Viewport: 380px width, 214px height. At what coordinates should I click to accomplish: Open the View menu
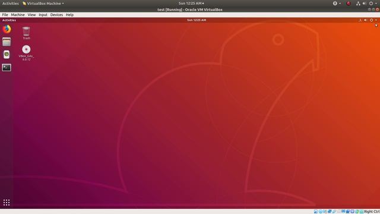[x=31, y=15]
